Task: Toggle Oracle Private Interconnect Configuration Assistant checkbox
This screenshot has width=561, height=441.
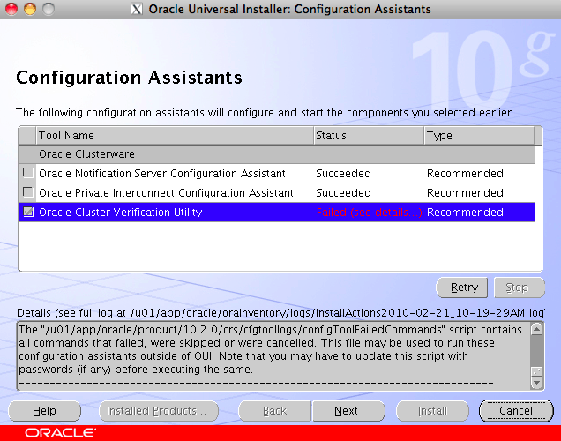Action: click(x=28, y=193)
